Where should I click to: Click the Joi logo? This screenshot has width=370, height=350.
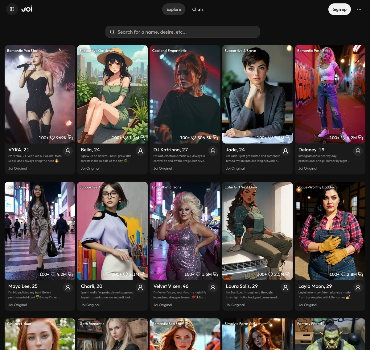tap(27, 9)
